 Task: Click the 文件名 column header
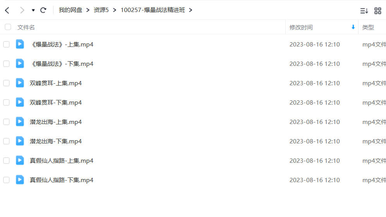(26, 27)
